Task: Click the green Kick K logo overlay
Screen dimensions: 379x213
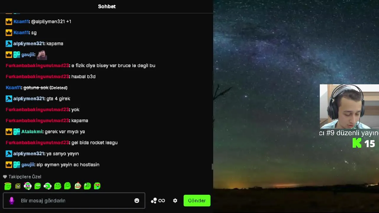Action: [357, 143]
